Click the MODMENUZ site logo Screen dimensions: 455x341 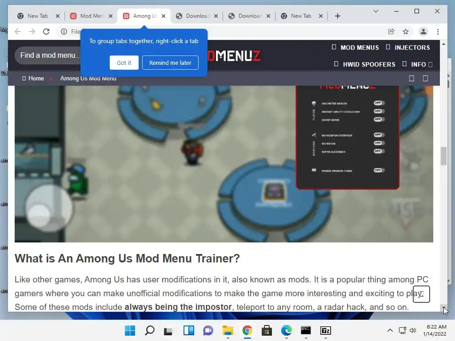pyautogui.click(x=234, y=56)
